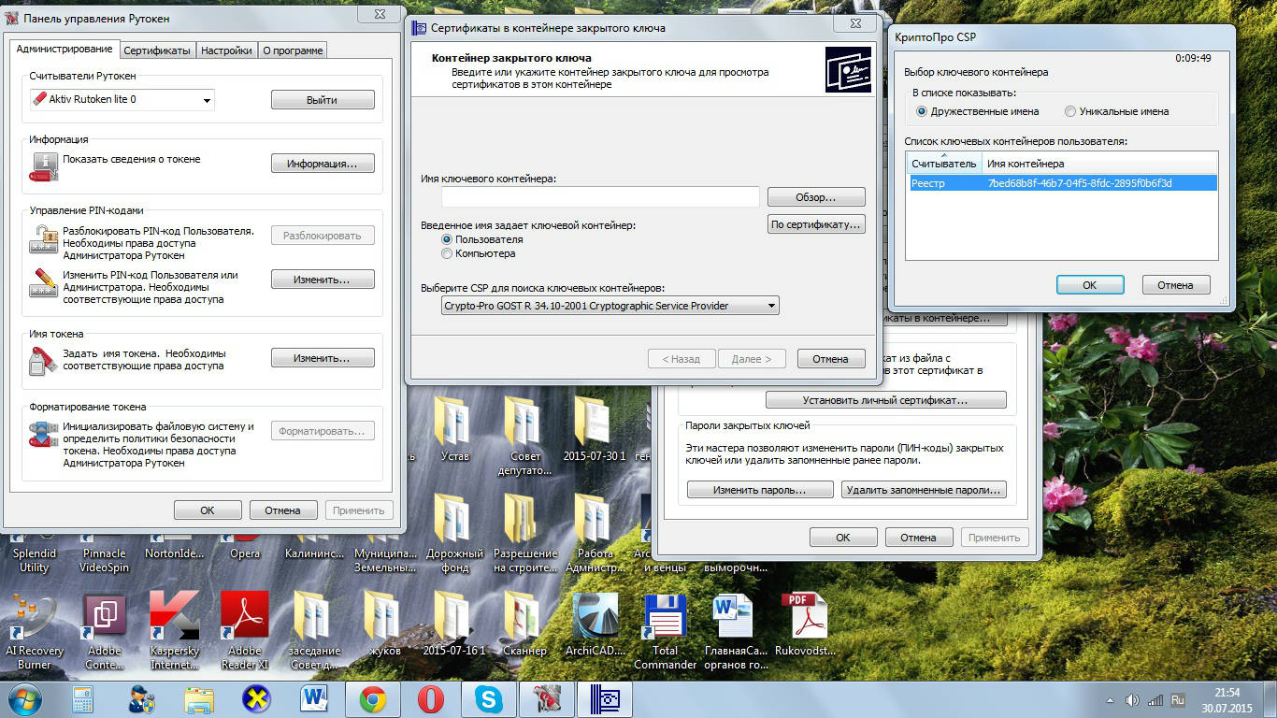The image size is (1277, 718).
Task: Choose the Дружественные имена radio button
Action: tap(922, 111)
